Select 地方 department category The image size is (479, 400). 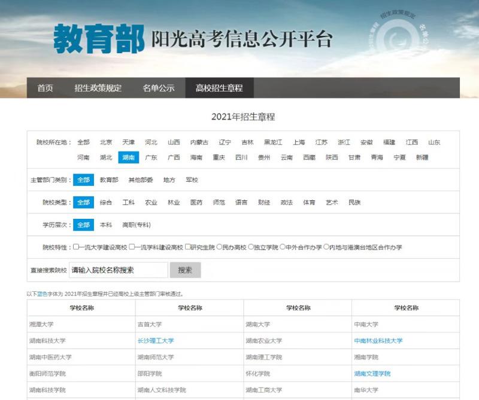[x=169, y=180]
